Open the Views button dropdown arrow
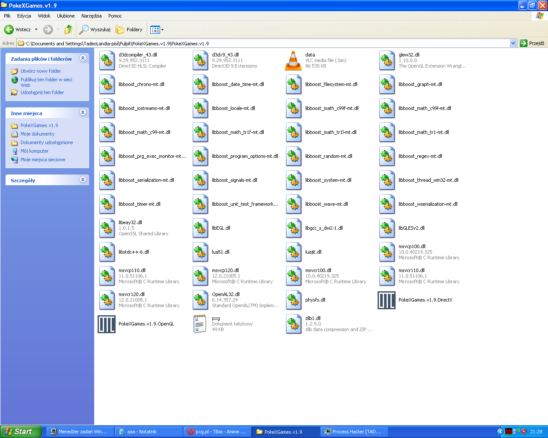The width and height of the screenshot is (548, 438). coord(162,30)
